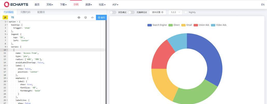Click the ECharts logo
The height and width of the screenshot is (104, 267).
pos(16,4)
